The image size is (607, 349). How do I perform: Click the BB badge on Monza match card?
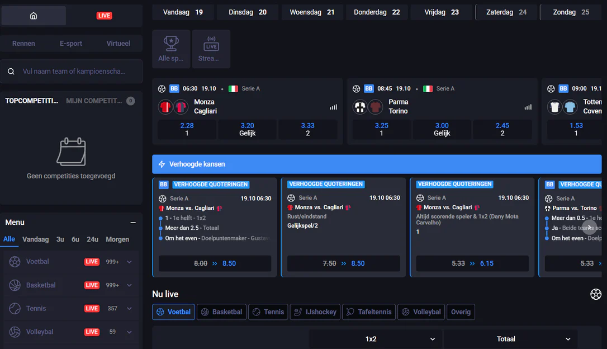[x=174, y=89]
